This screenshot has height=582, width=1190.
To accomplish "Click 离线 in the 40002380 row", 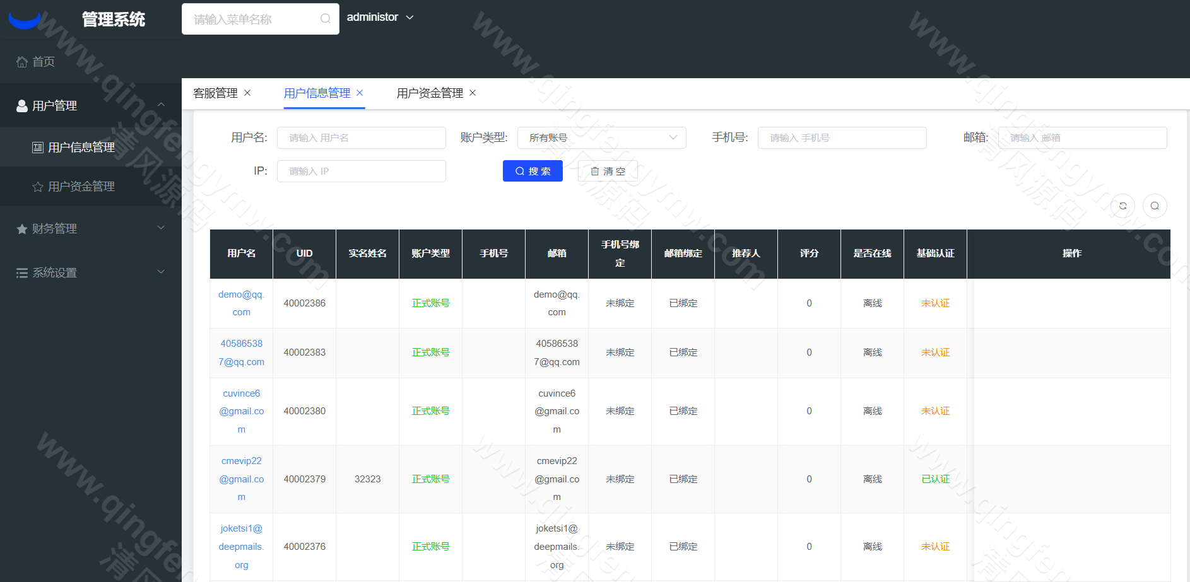I will 873,411.
